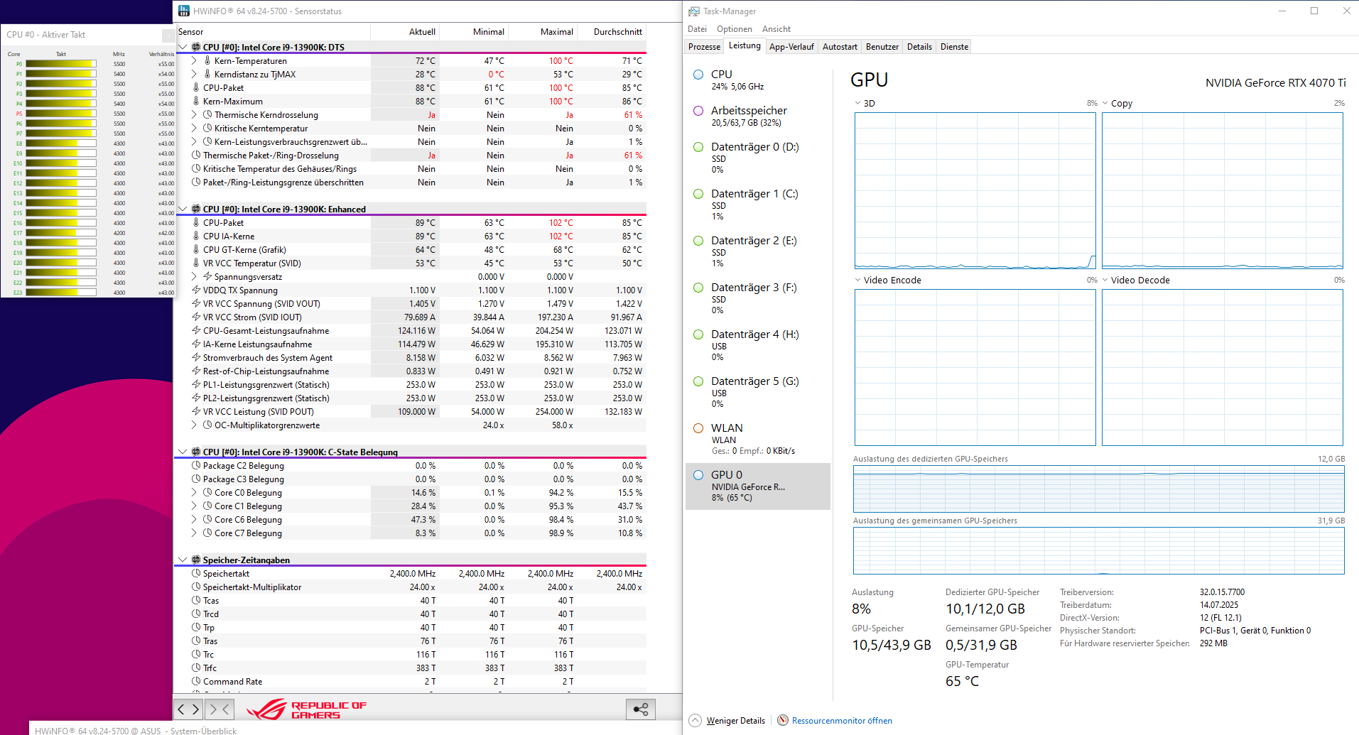Switch to the App-Verlauf tab

(791, 47)
